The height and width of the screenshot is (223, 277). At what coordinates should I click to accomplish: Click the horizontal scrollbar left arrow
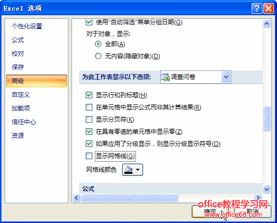click(x=77, y=198)
